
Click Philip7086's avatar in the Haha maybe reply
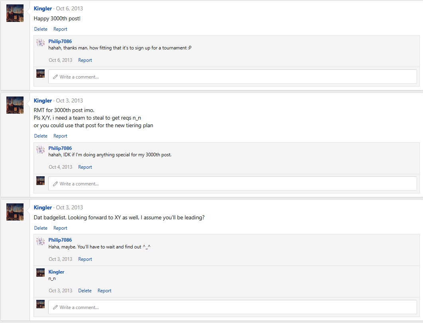[x=40, y=241]
